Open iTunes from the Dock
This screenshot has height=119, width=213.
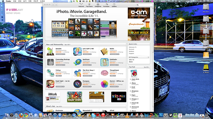(x=55, y=115)
